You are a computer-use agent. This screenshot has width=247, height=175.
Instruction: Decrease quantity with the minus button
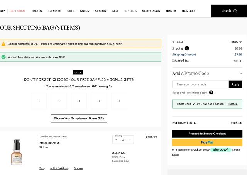click(116, 140)
